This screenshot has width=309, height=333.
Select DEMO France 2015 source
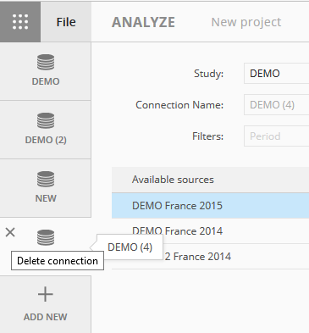pos(210,206)
